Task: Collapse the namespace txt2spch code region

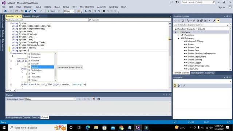Action: tap(11, 53)
